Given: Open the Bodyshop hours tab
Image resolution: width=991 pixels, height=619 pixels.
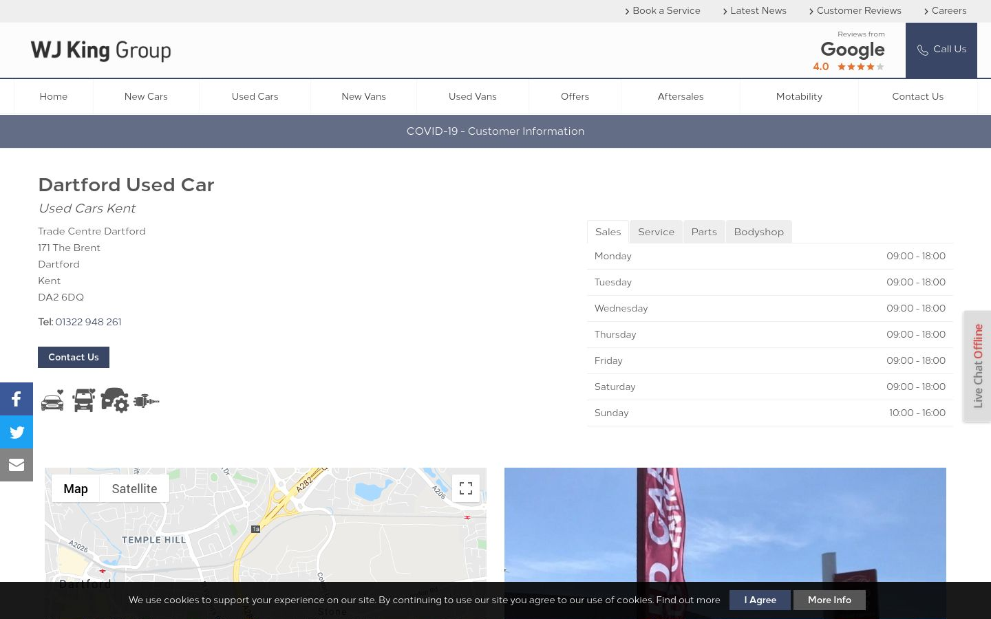Looking at the screenshot, I should point(758,232).
